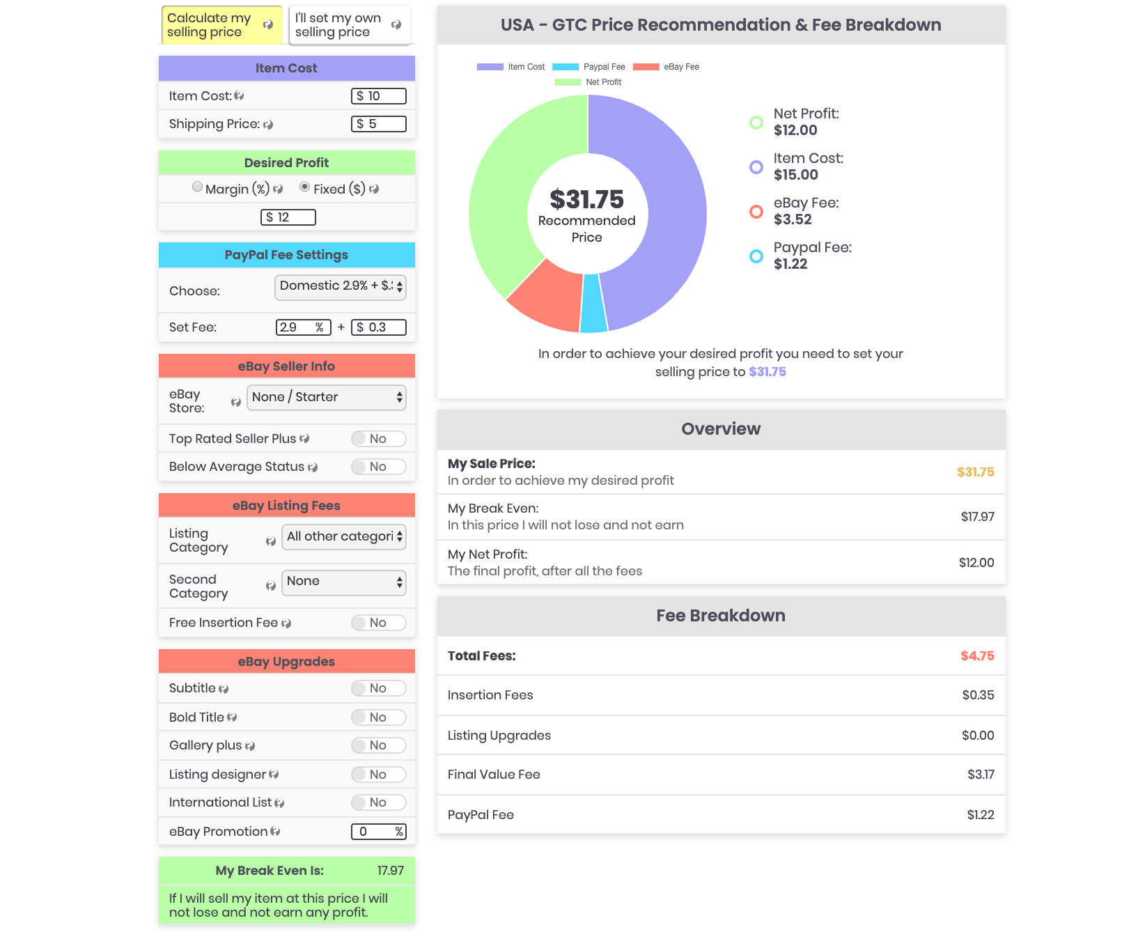The width and height of the screenshot is (1138, 932).
Task: Click help icon beside Shipping Price
Action: pyautogui.click(x=268, y=125)
